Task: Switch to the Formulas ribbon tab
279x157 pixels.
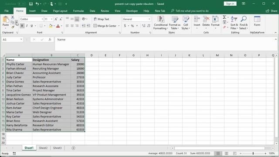Action: coord(78,11)
